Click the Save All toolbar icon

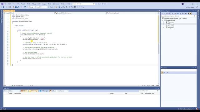click(x=18, y=7)
